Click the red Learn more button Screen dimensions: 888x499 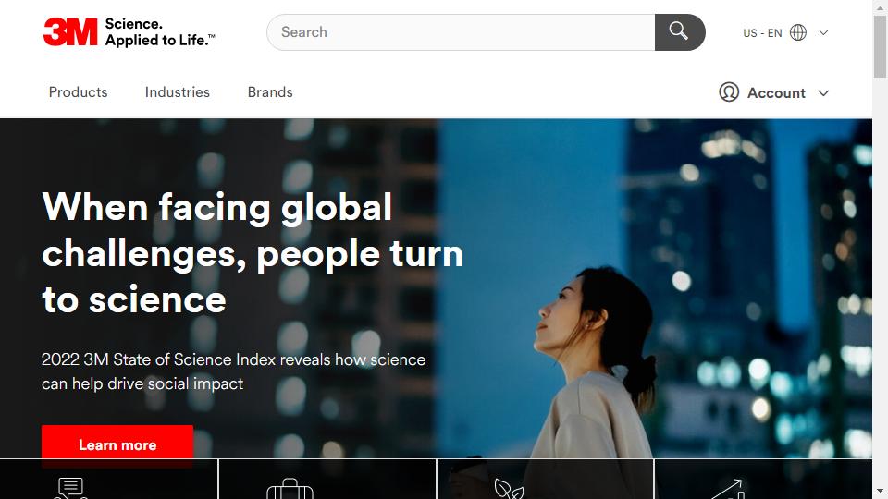pyautogui.click(x=117, y=445)
